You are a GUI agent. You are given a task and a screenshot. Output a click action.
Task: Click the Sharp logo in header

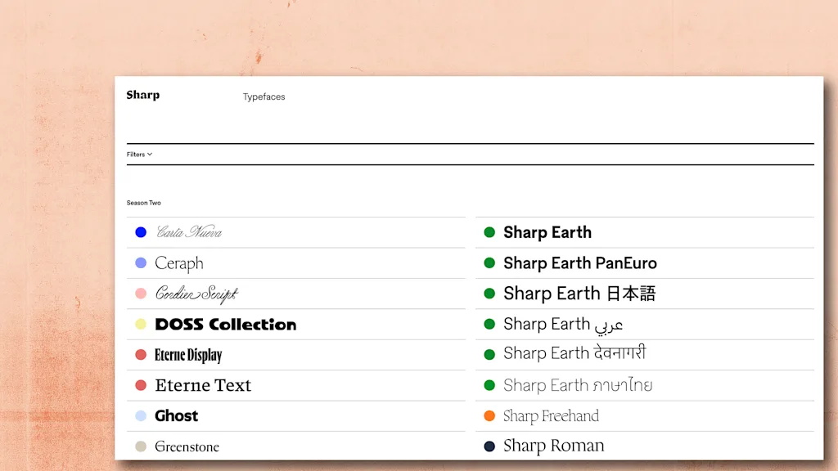(x=142, y=95)
